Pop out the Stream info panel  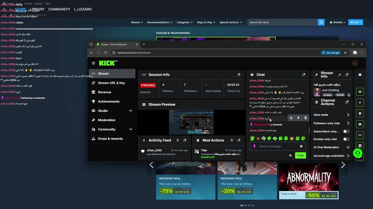pos(347,75)
